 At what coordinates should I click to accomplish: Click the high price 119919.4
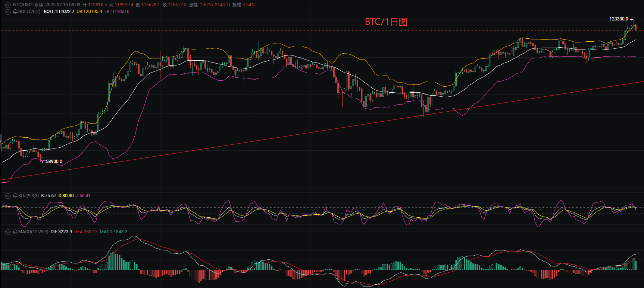124,5
